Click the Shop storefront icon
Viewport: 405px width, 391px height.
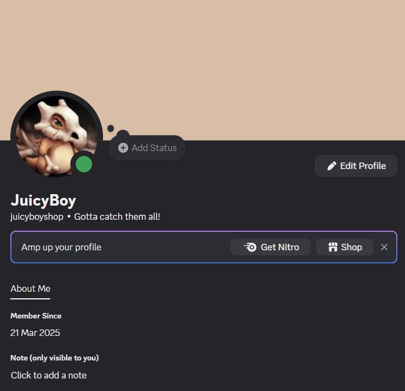(x=333, y=247)
